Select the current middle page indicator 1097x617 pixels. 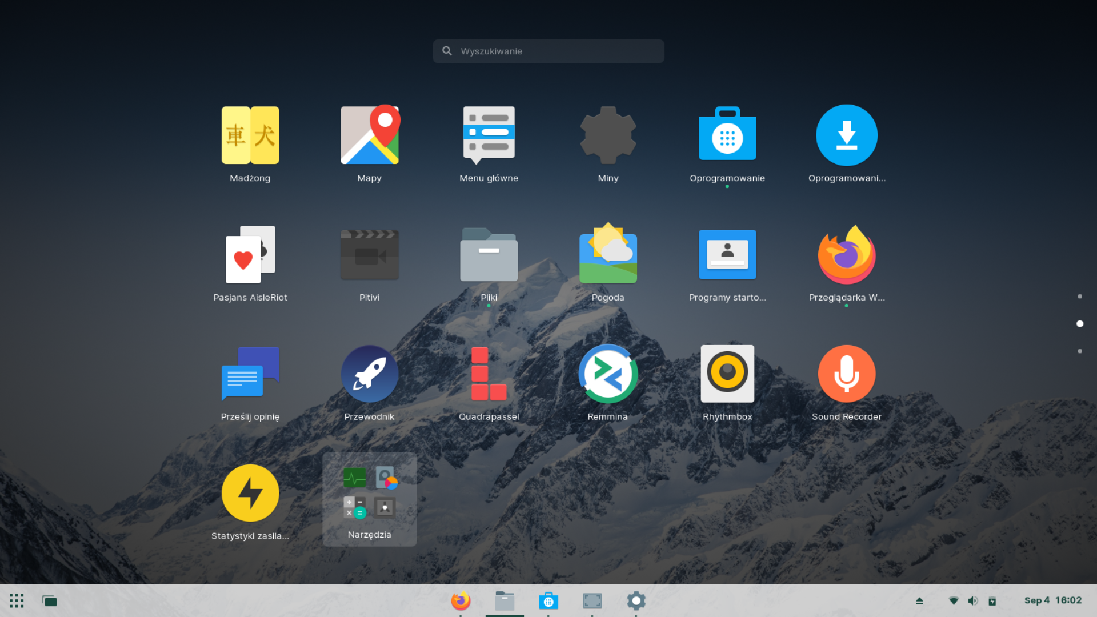click(x=1080, y=324)
